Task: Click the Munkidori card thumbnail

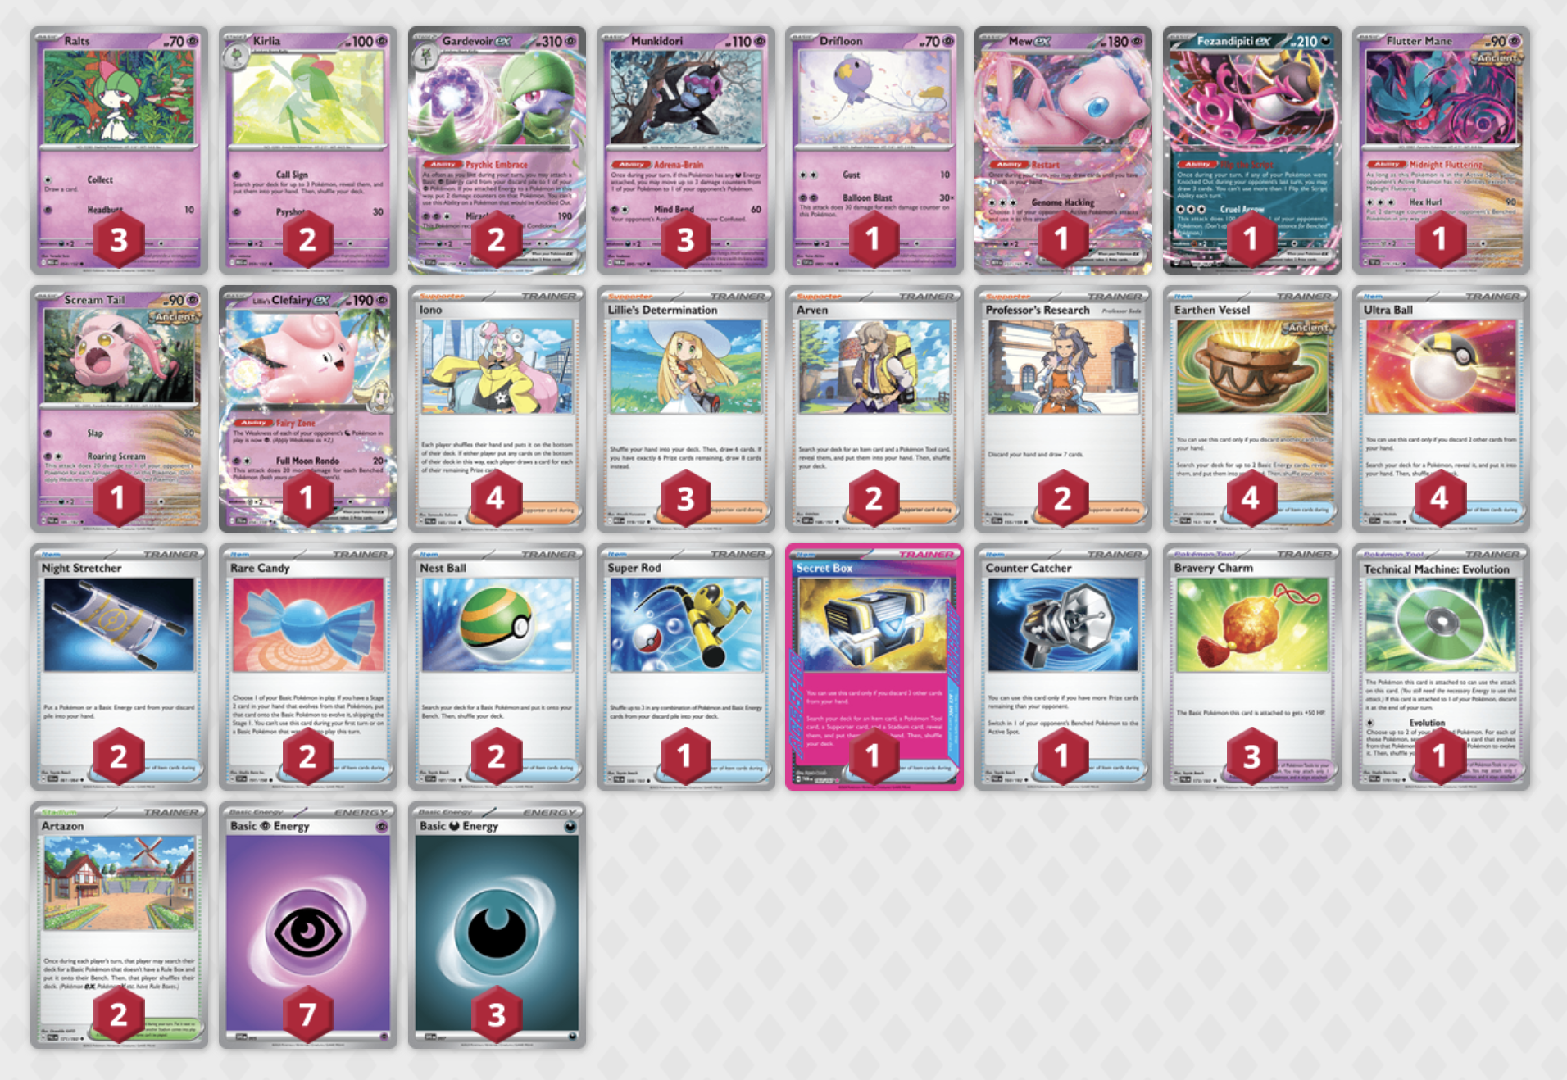Action: 686,150
